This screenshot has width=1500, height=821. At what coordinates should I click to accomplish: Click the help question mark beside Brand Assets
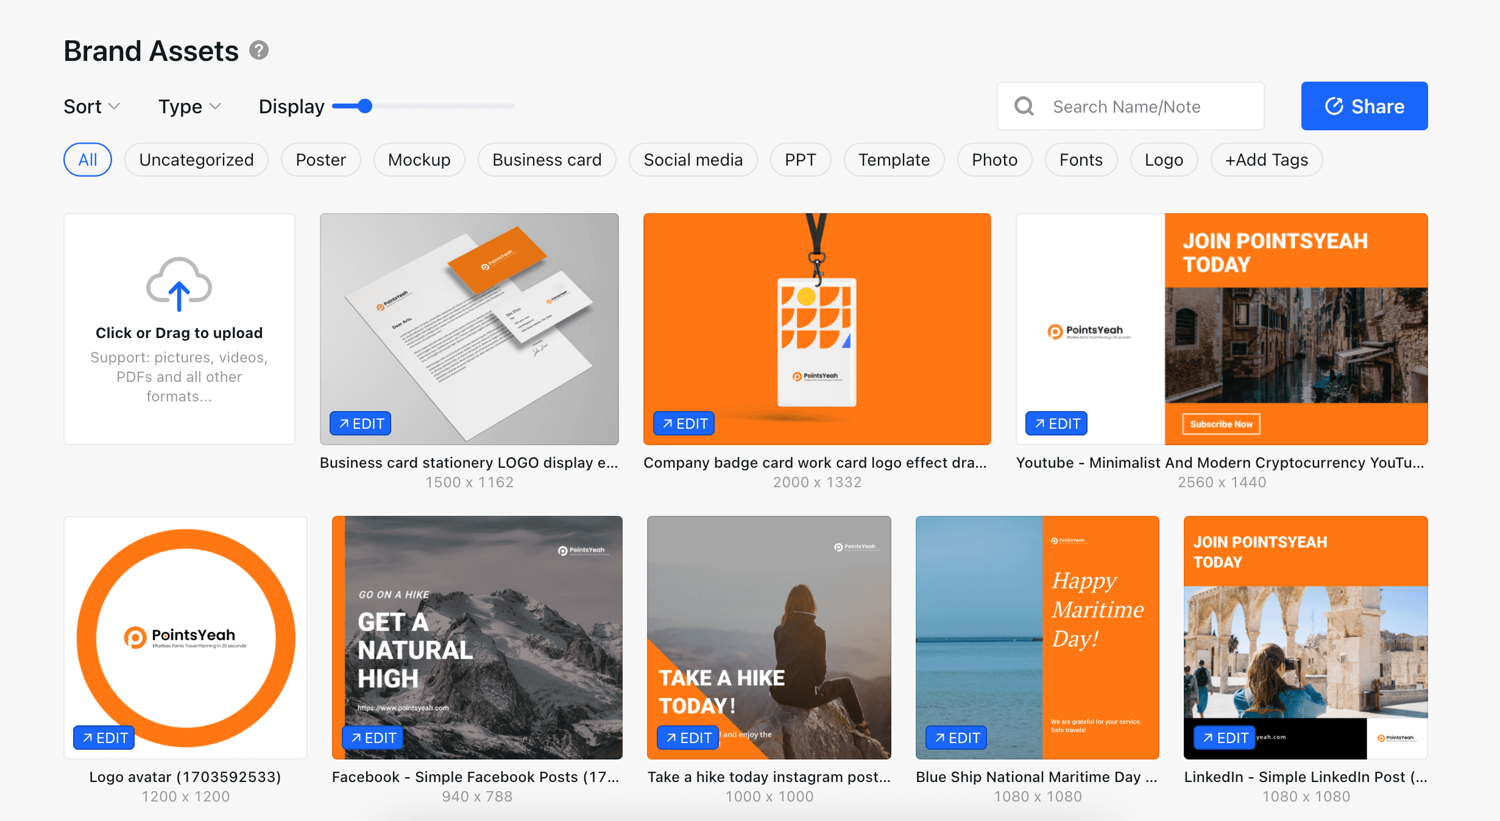259,51
